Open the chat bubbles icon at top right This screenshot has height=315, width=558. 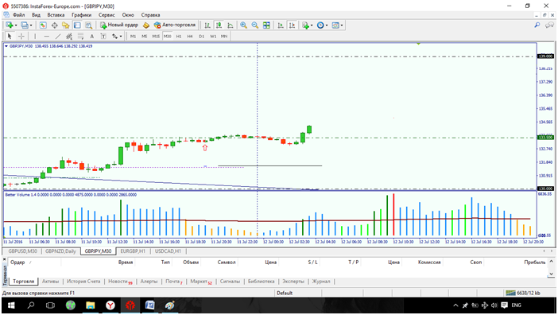[549, 25]
